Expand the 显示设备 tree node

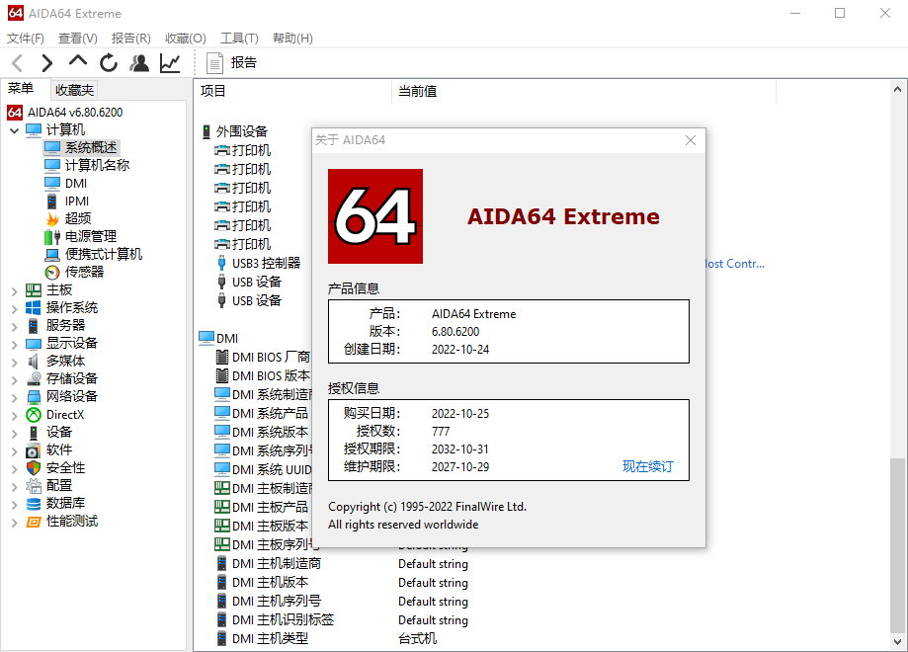(x=15, y=345)
